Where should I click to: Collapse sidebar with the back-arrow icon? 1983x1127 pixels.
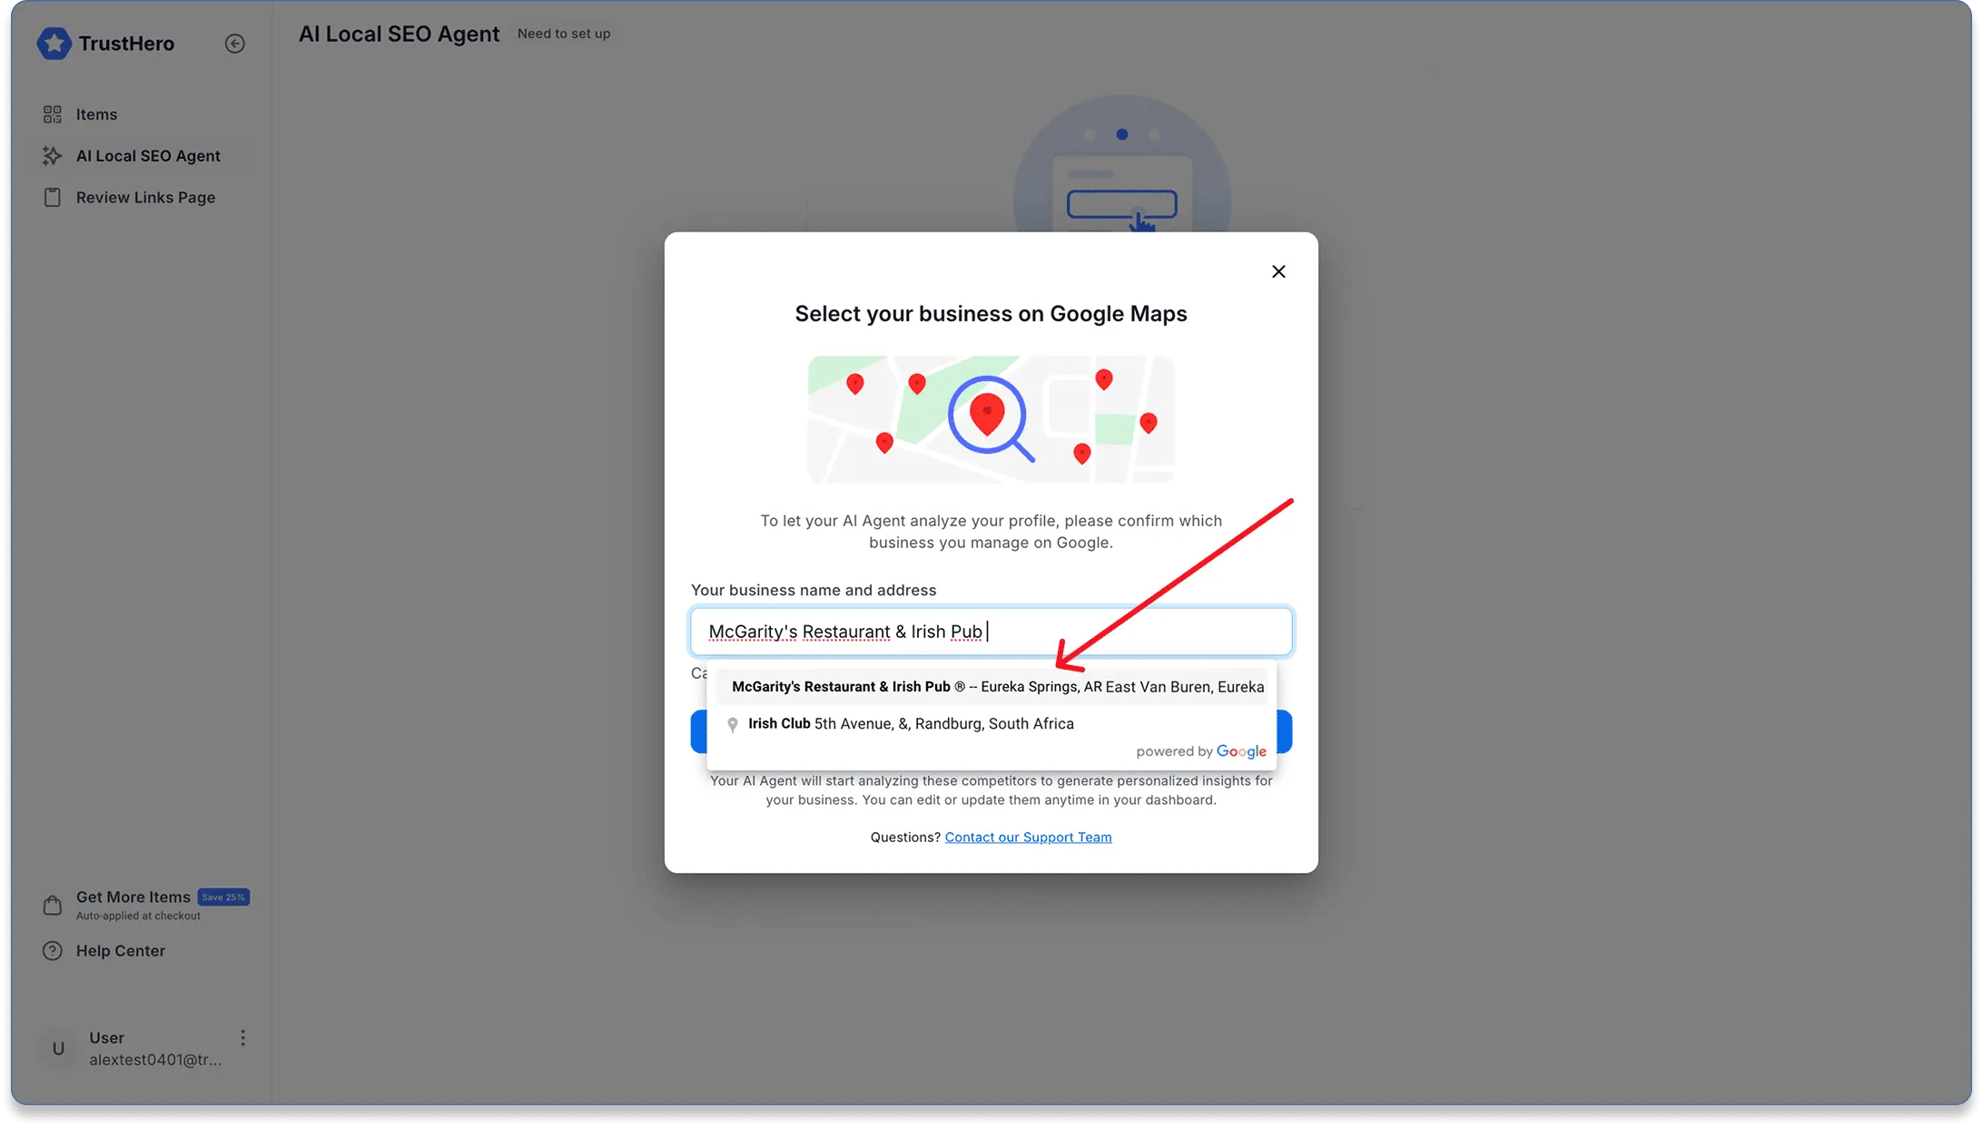pos(234,44)
